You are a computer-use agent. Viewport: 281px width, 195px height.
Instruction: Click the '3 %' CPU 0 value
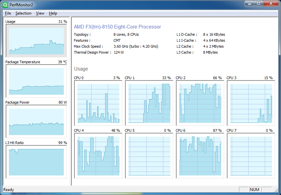[x=116, y=78]
